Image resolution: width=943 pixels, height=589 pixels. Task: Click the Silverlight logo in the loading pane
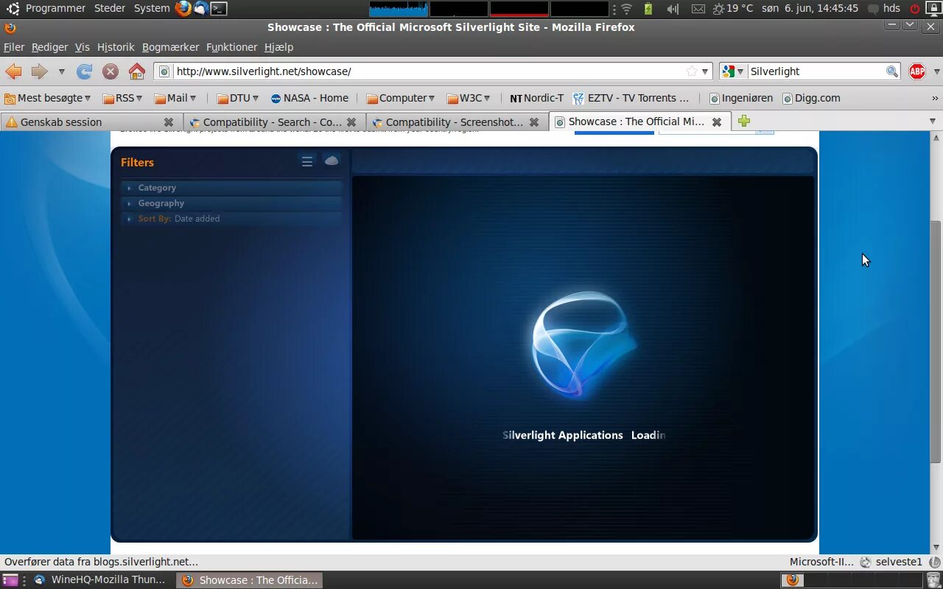584,345
